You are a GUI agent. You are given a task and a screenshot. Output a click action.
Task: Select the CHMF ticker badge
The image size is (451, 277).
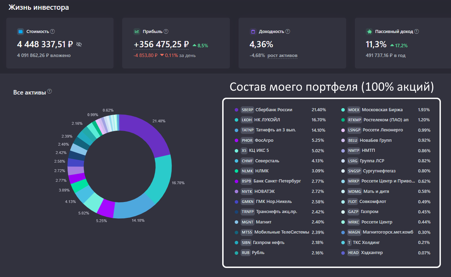point(247,161)
